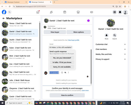The height and width of the screenshot is (105, 131).
Task: Mute the Daniel conversation
Action: point(106,35)
